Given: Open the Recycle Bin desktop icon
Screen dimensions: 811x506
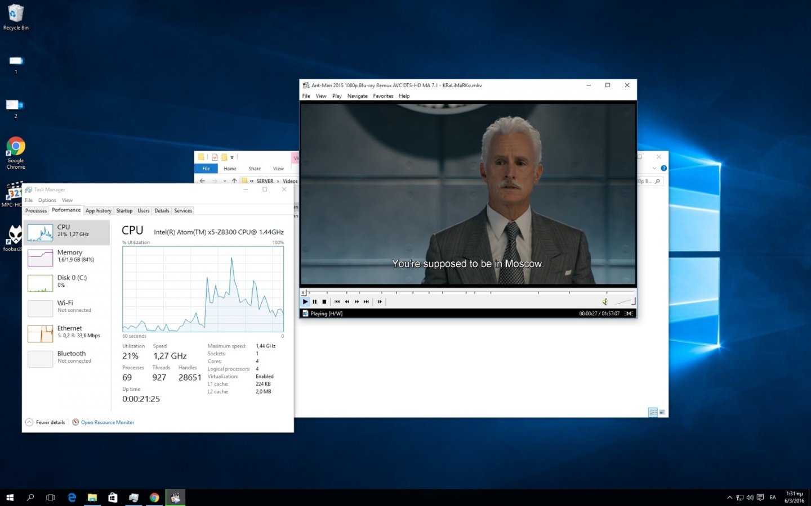Looking at the screenshot, I should 16,17.
